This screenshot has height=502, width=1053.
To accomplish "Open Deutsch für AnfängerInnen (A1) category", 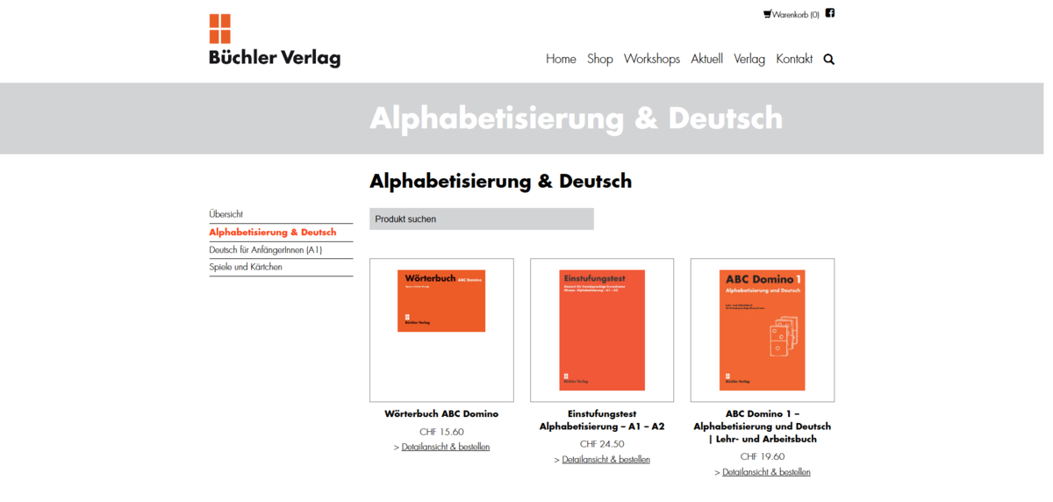I will coord(266,250).
